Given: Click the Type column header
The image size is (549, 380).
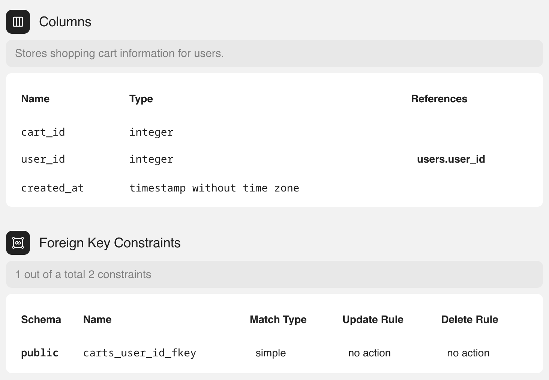Looking at the screenshot, I should pyautogui.click(x=141, y=99).
